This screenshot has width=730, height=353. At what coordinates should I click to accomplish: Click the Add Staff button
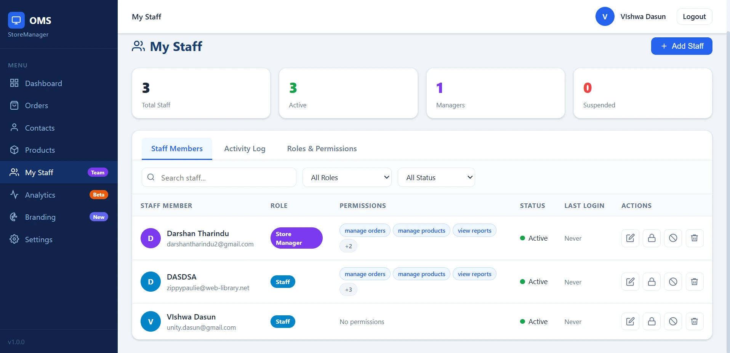point(682,46)
